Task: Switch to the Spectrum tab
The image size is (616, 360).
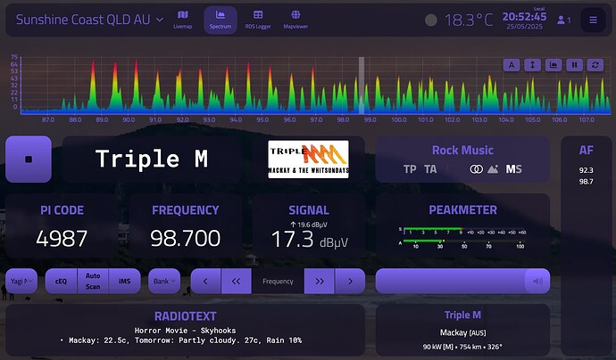Action: click(221, 20)
